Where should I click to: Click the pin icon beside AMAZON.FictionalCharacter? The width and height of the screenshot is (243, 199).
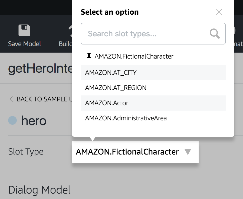pyautogui.click(x=89, y=56)
